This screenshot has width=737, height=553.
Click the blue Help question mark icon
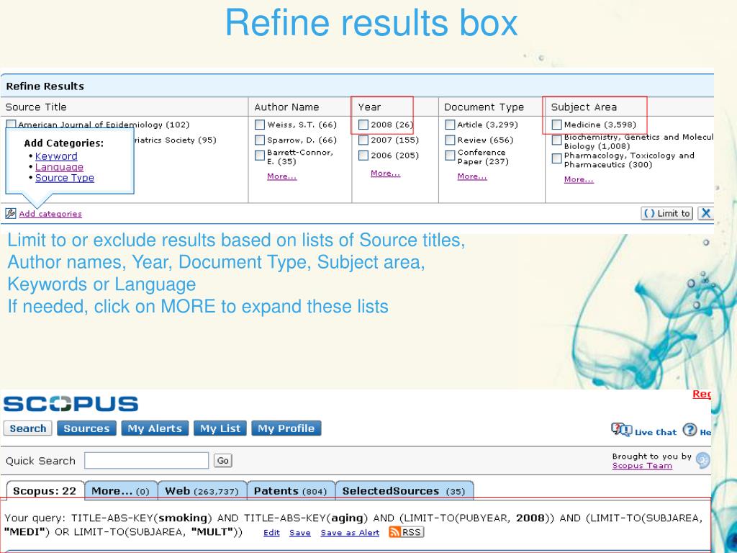689,430
